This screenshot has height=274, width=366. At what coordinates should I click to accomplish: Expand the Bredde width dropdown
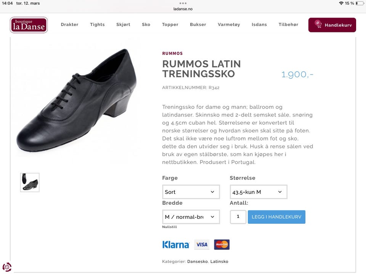pos(191,217)
